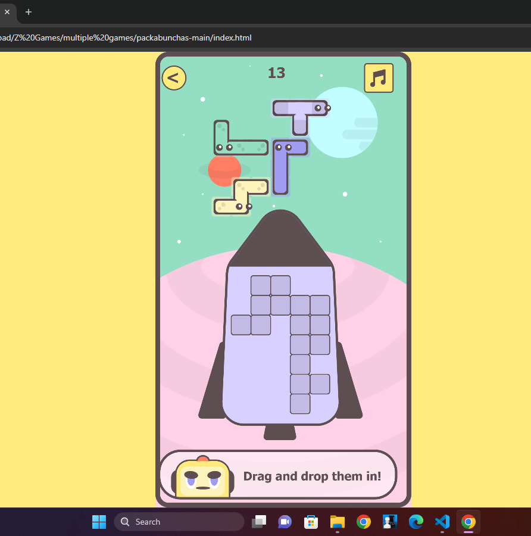Image resolution: width=531 pixels, height=536 pixels.
Task: Open File Explorer from the taskbar
Action: tap(338, 522)
